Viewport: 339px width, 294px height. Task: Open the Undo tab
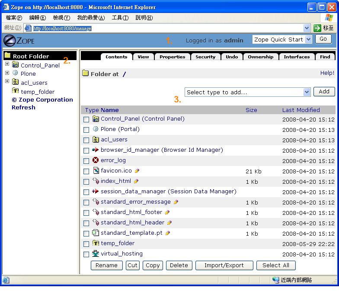(232, 57)
